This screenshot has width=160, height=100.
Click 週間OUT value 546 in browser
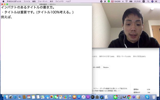coord(149,92)
